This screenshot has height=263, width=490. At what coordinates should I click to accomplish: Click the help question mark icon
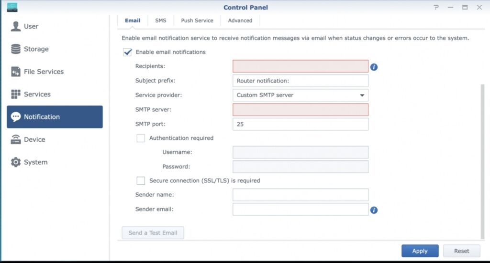tap(436, 7)
